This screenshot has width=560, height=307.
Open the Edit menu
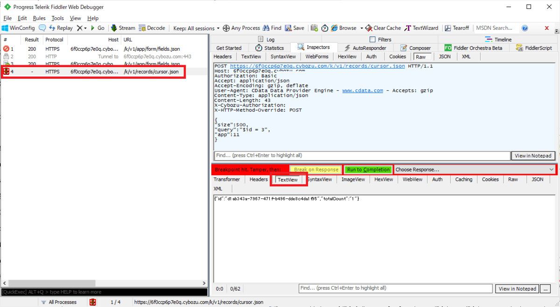pos(22,18)
